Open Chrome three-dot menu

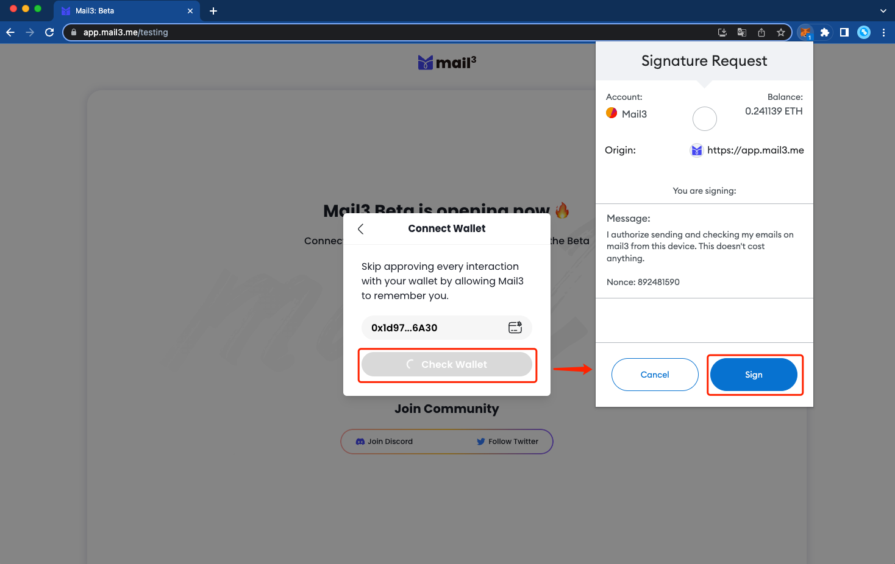[x=883, y=32]
